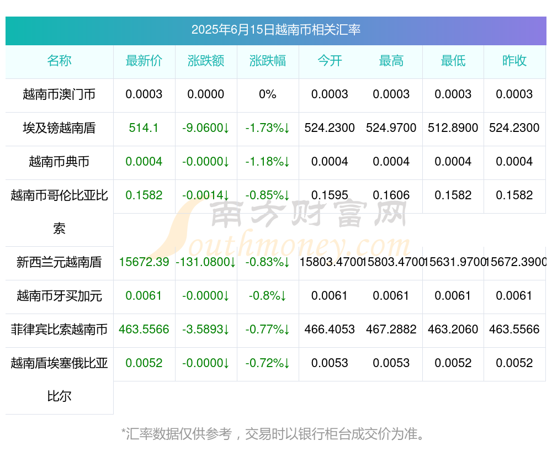Screen dimensions: 552x451
Task: Click the 名称 column header
Action: coord(59,61)
